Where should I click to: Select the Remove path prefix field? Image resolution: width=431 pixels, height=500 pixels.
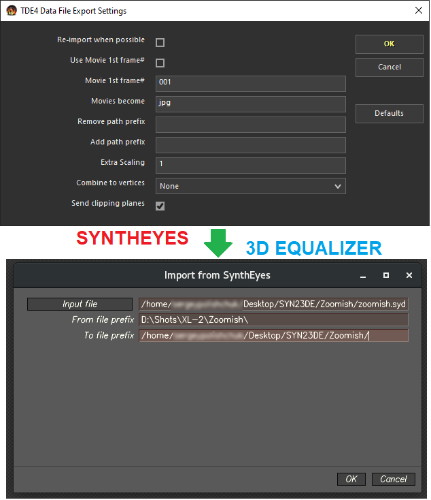(251, 125)
